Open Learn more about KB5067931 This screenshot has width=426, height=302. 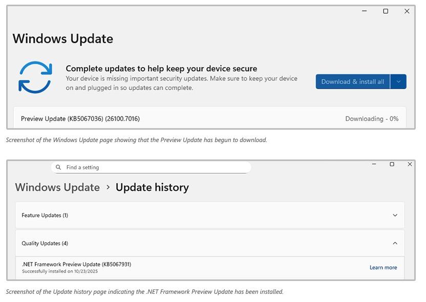(383, 267)
